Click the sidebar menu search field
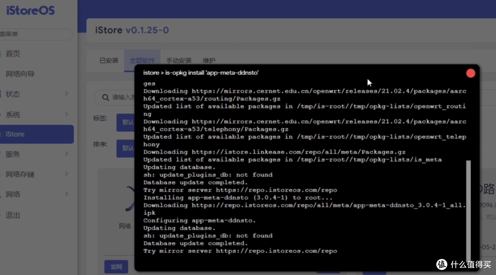This screenshot has width=496, height=275. pyautogui.click(x=36, y=34)
